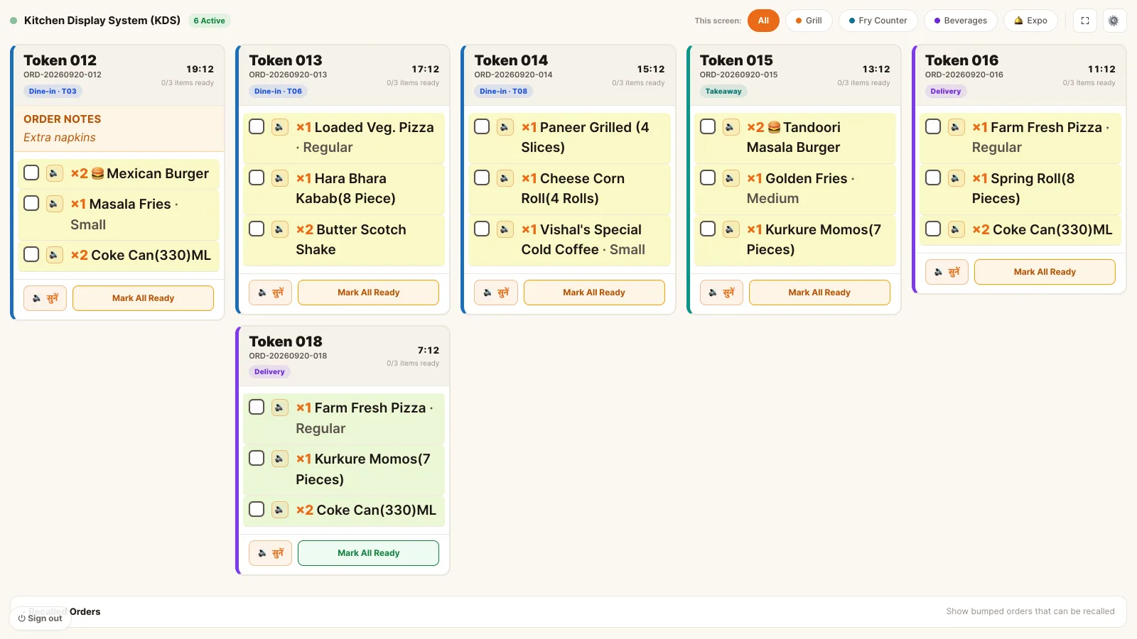Screen dimensions: 1137x639
Task: Listen to full Token 012 order
Action: coord(45,298)
